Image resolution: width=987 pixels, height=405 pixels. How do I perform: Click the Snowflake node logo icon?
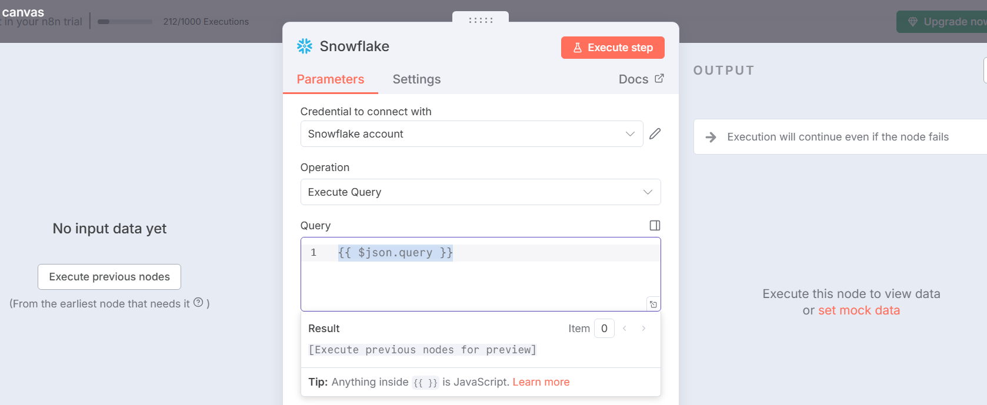click(x=305, y=46)
